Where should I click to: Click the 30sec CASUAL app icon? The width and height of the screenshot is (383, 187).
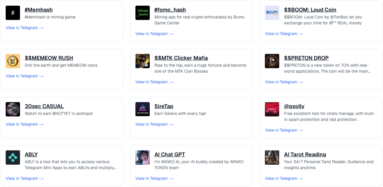(x=13, y=109)
